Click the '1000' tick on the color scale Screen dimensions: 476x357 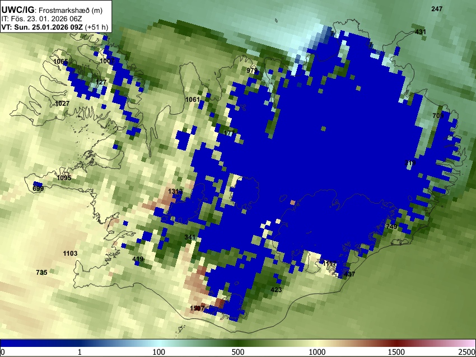click(x=317, y=352)
